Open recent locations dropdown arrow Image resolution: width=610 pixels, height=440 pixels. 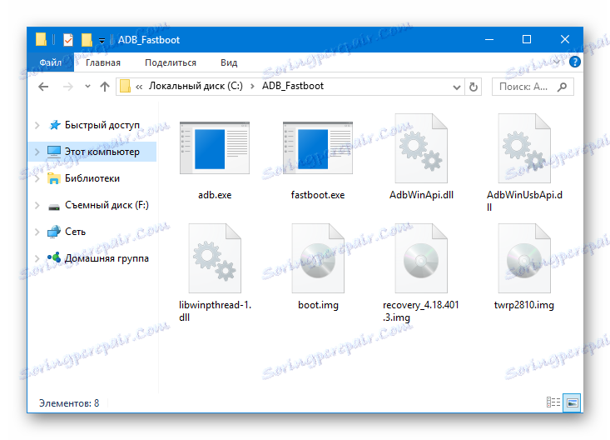click(87, 87)
